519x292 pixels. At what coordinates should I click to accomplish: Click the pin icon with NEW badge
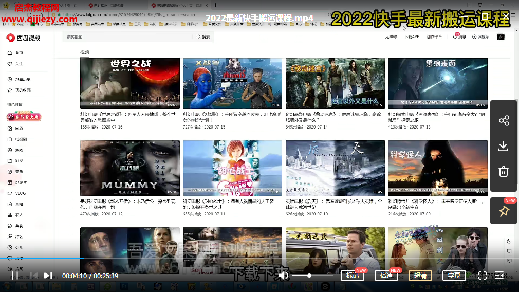504,211
